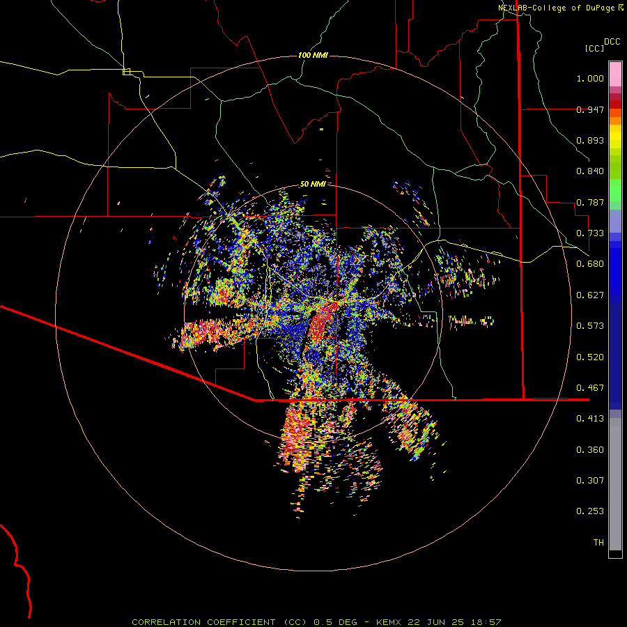
Task: Click the 0.253 color scale value
Action: 590,511
